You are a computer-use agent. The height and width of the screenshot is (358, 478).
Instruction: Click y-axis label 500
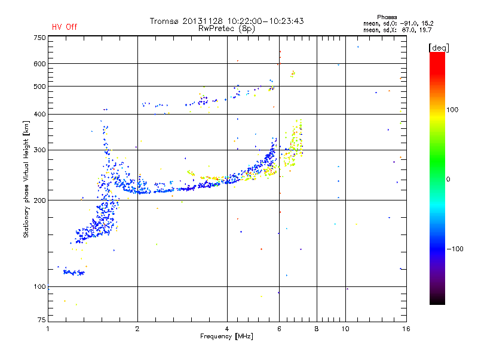click(x=39, y=87)
